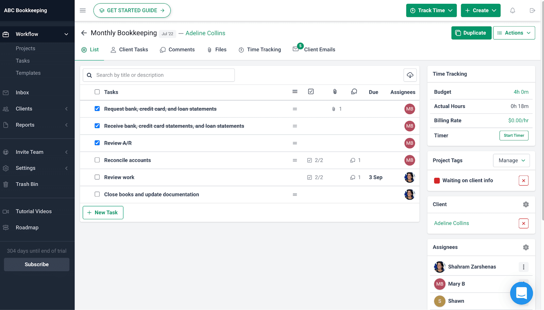The width and height of the screenshot is (544, 310).
Task: Switch to the Client Emails tab
Action: 314,50
